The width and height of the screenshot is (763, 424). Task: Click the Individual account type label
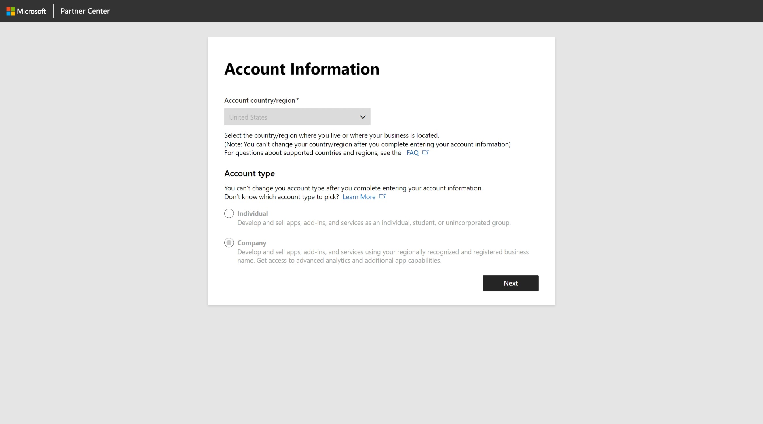(x=252, y=214)
